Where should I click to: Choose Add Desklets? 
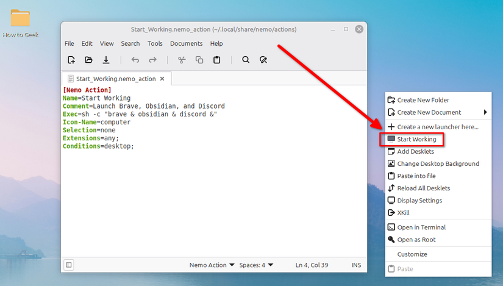[438, 151]
